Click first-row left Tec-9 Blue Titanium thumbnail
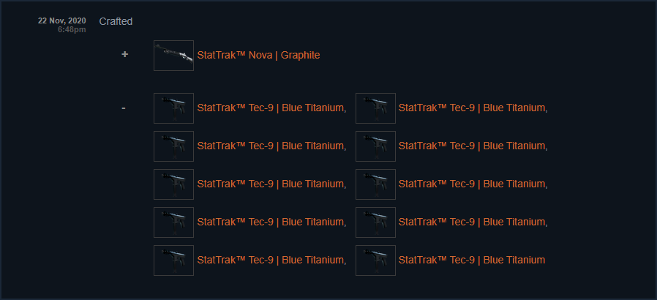The width and height of the screenshot is (657, 300). tap(173, 108)
